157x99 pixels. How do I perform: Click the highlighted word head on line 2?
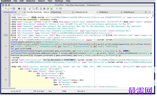pyautogui.click(x=34, y=17)
